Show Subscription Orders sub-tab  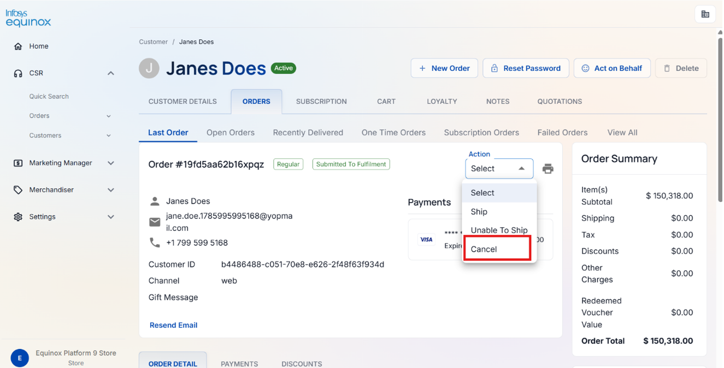pyautogui.click(x=481, y=133)
